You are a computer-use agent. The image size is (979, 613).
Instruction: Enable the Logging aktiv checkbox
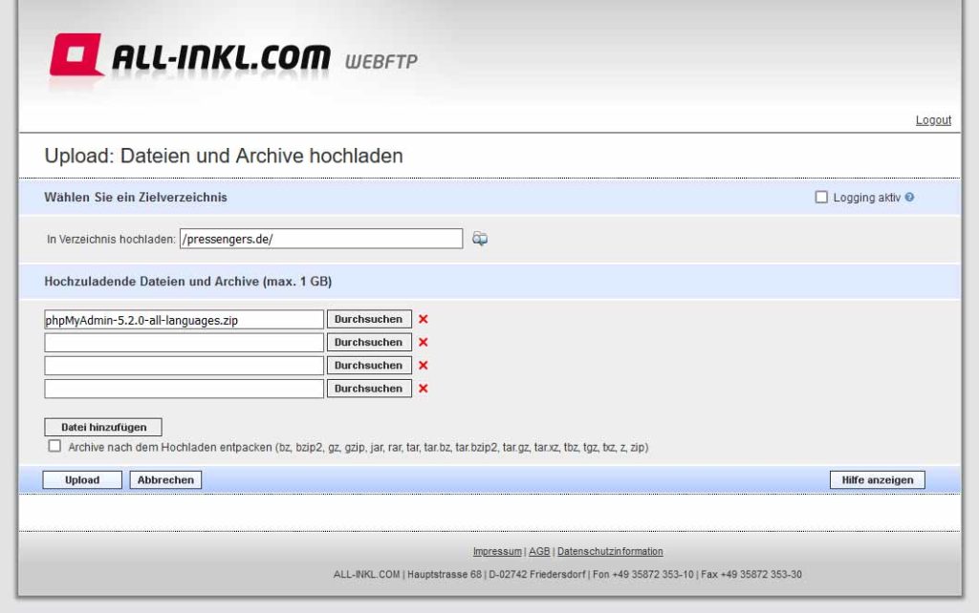point(821,197)
